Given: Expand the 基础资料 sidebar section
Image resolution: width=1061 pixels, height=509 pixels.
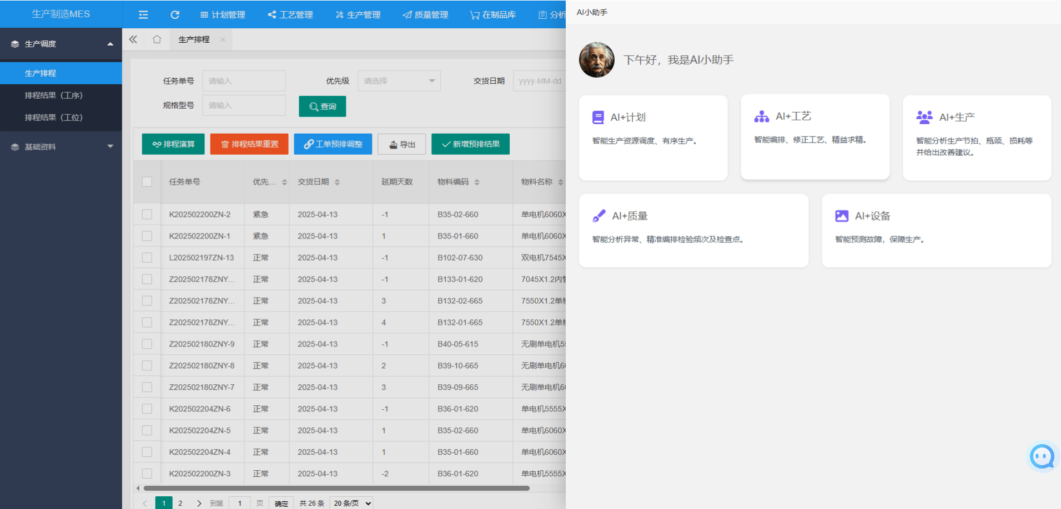Looking at the screenshot, I should (61, 147).
